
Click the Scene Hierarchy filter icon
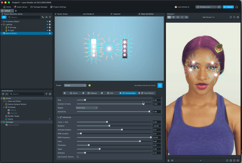pos(50,17)
